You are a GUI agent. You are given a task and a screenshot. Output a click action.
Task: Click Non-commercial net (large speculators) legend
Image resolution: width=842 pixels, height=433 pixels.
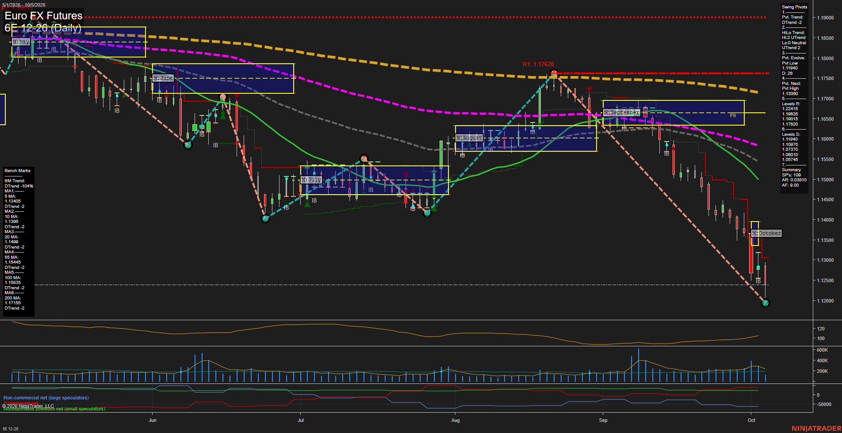(46, 398)
